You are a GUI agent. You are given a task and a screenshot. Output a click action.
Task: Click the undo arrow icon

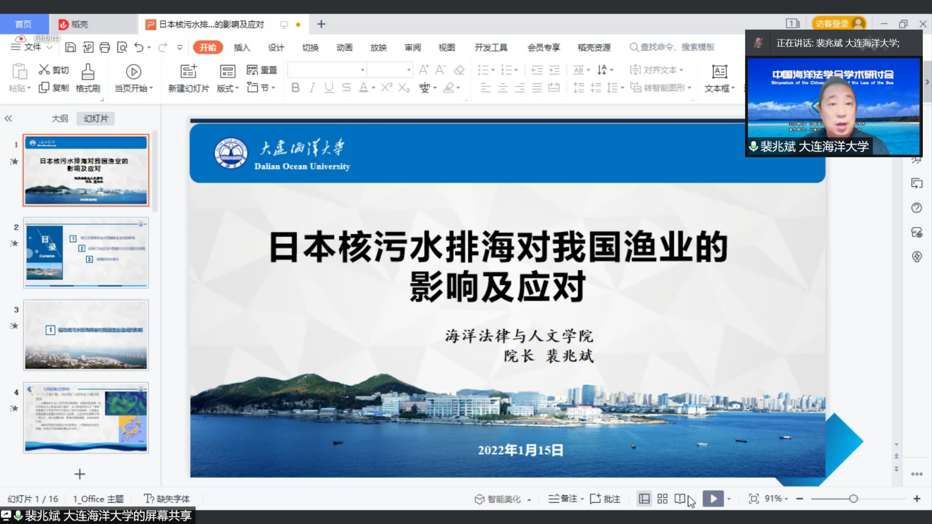click(x=139, y=47)
